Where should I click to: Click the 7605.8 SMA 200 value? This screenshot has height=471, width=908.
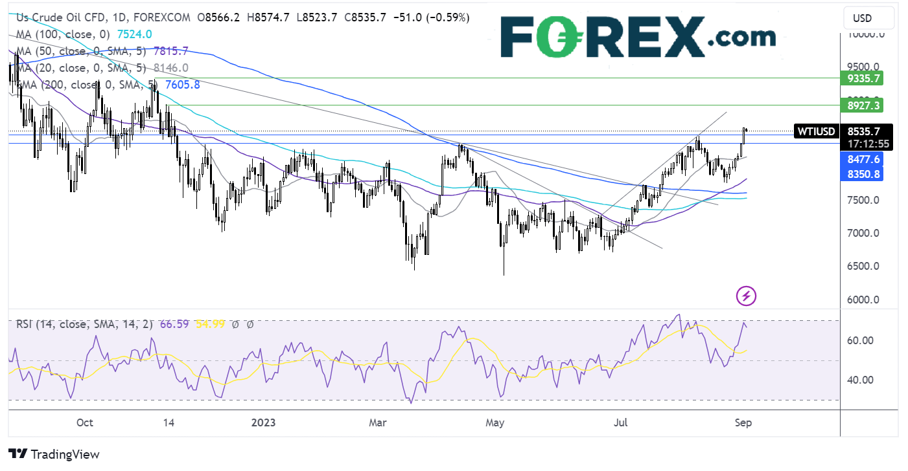click(183, 84)
